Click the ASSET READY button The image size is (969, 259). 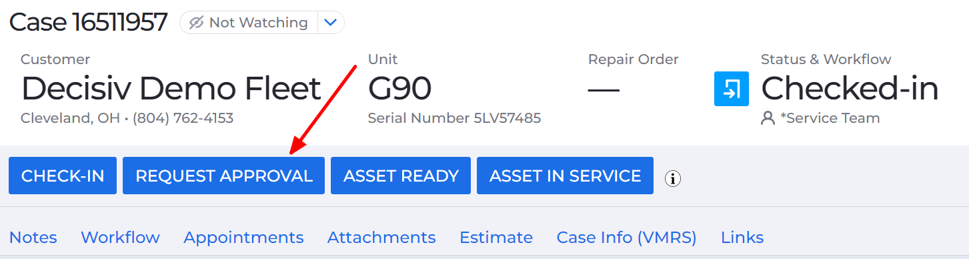point(401,176)
